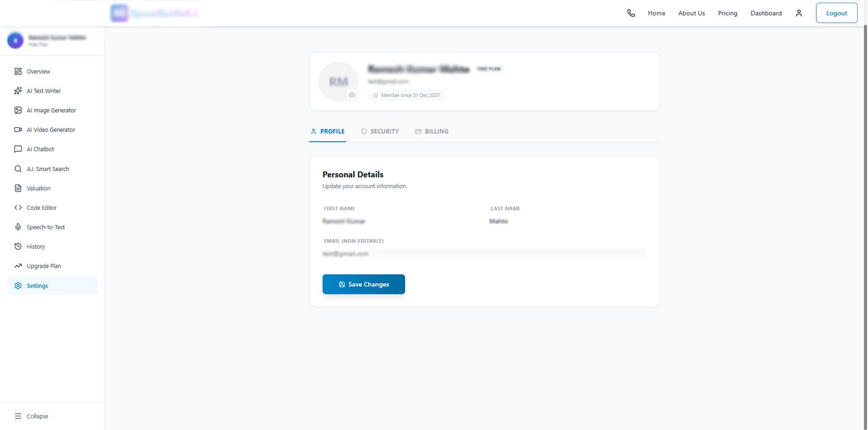Viewport: 868px width, 430px height.
Task: Go to Home in the top navigation
Action: click(x=656, y=13)
